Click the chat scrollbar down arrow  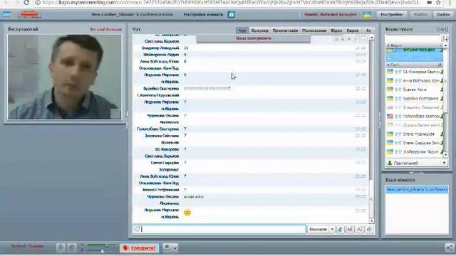(x=371, y=221)
